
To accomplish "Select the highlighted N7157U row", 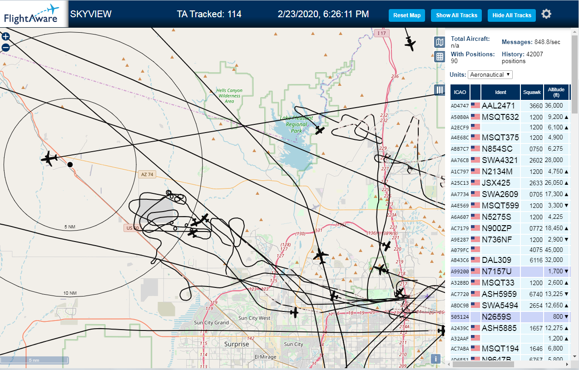I will click(510, 271).
